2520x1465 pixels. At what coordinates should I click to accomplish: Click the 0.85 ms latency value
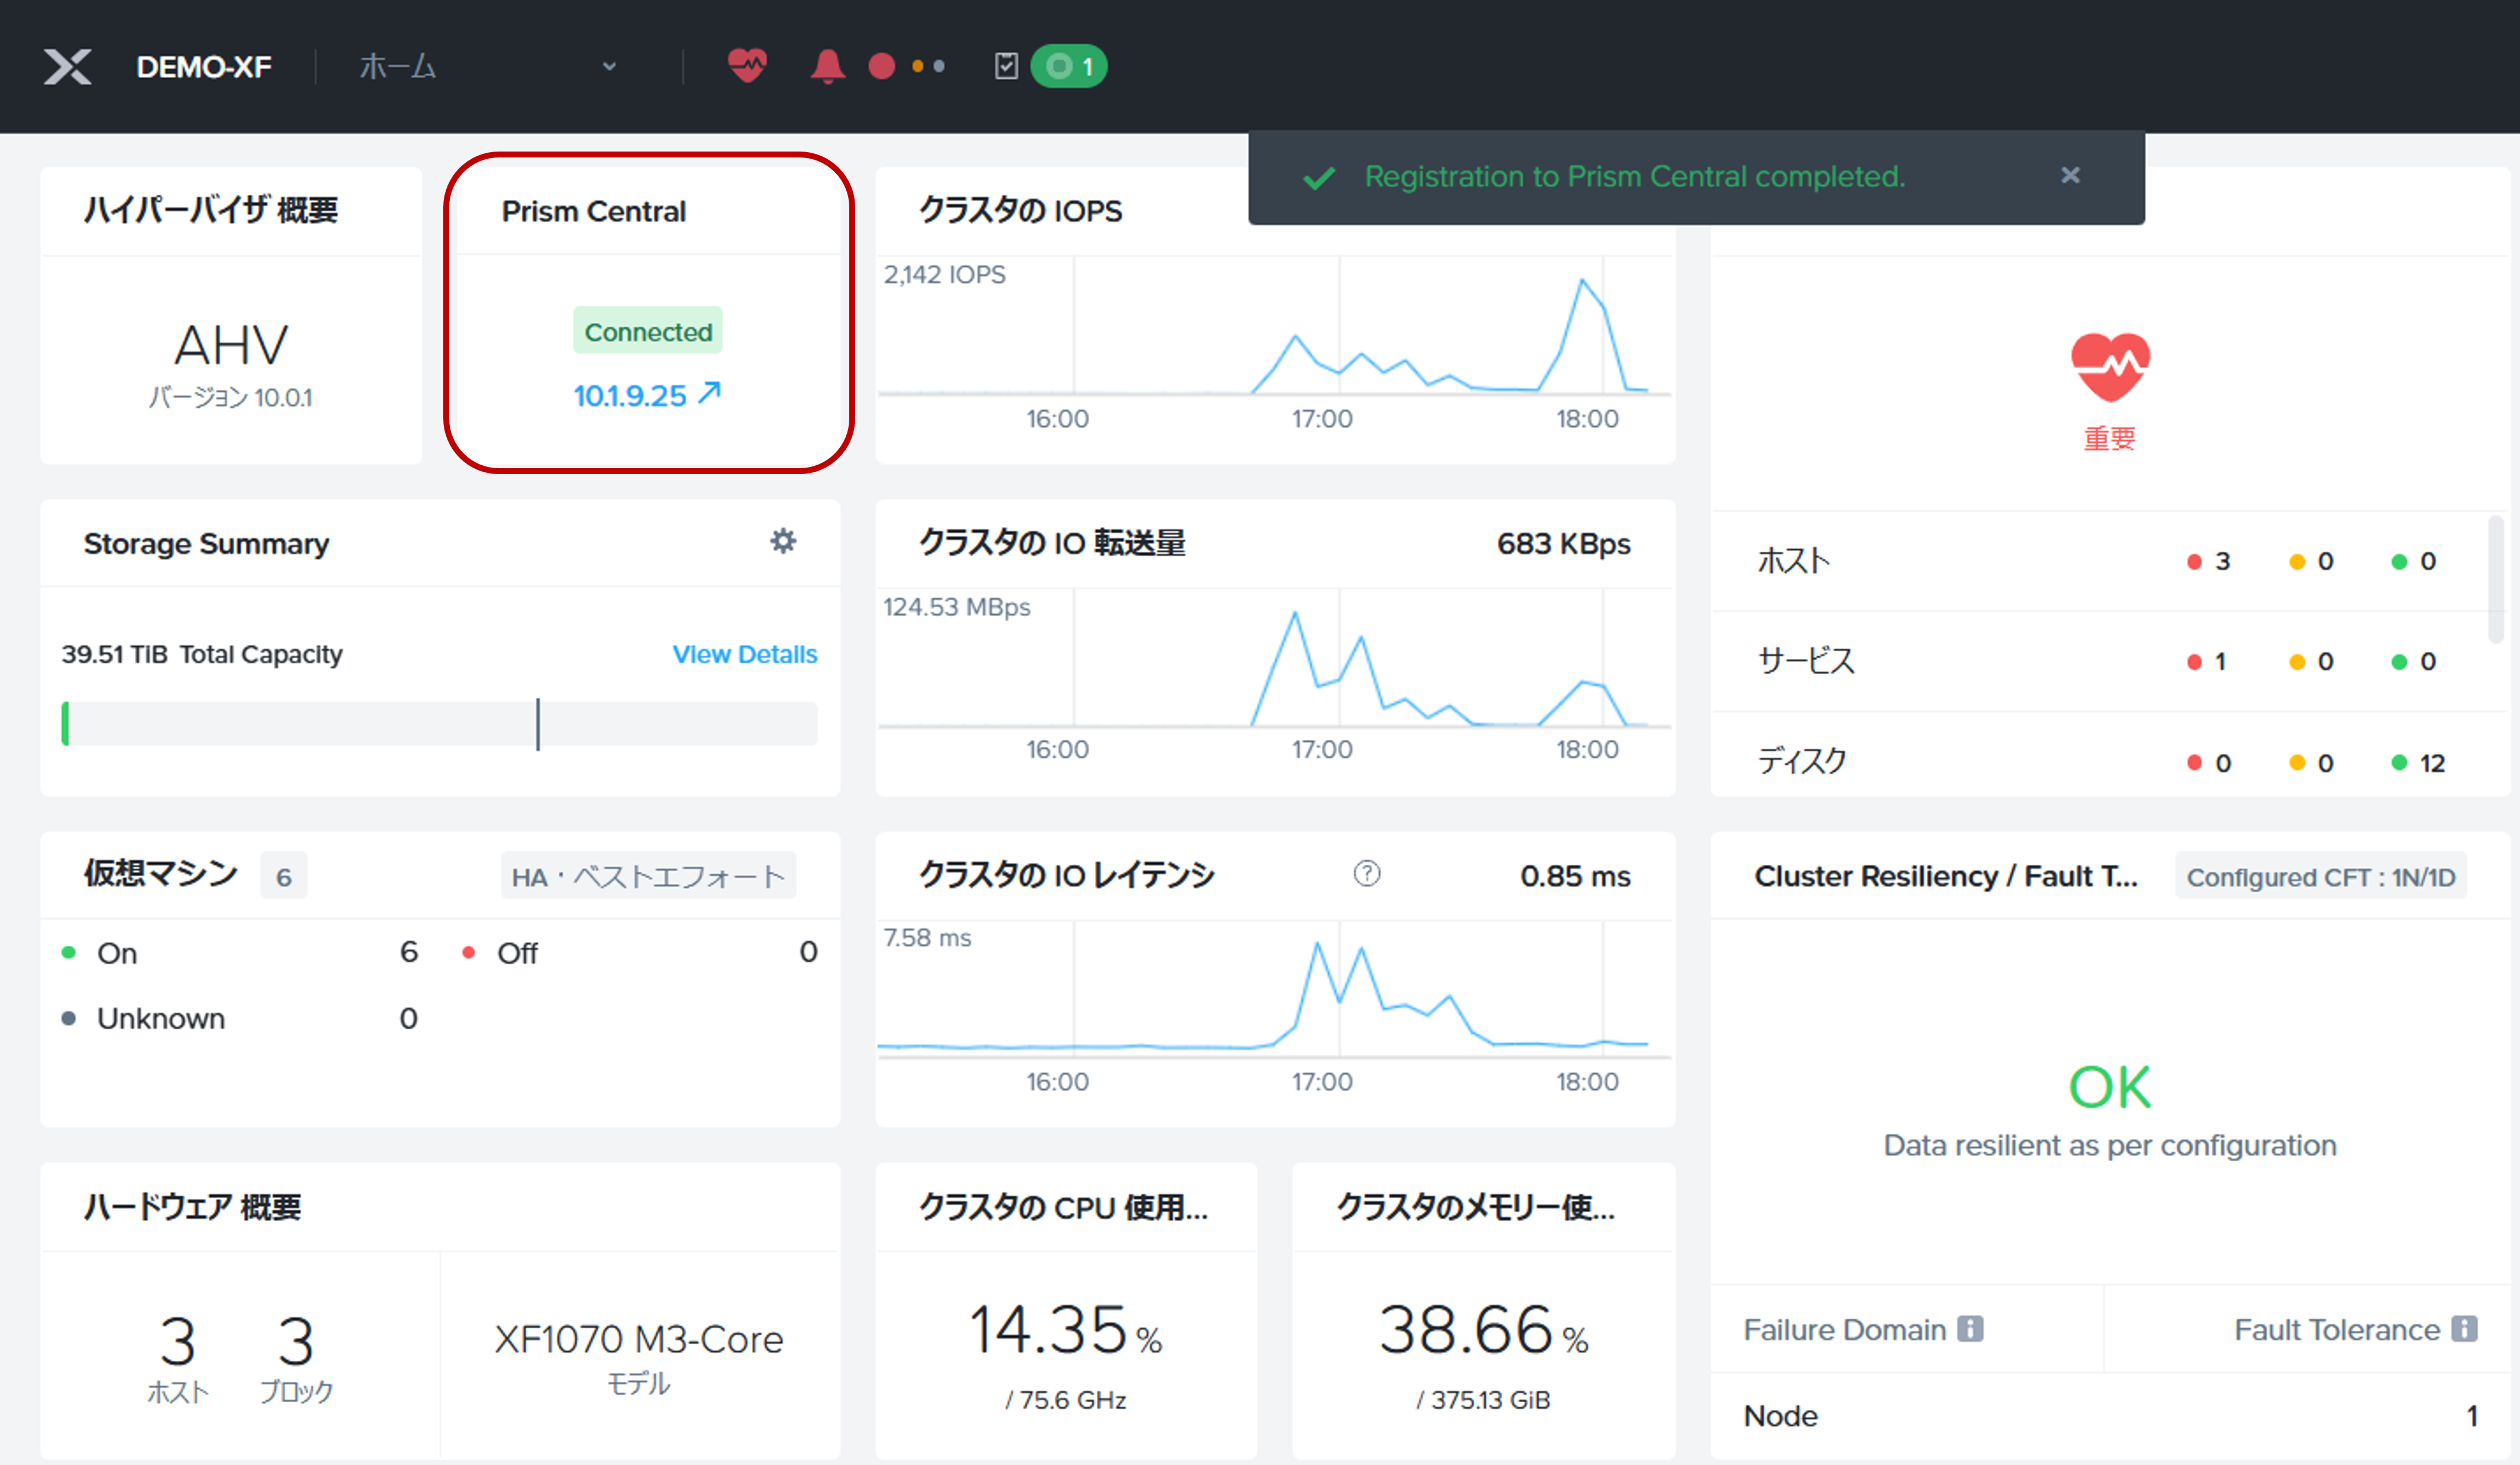click(1575, 876)
